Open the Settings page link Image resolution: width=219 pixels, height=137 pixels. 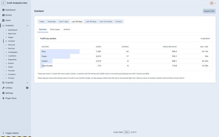[9, 93]
